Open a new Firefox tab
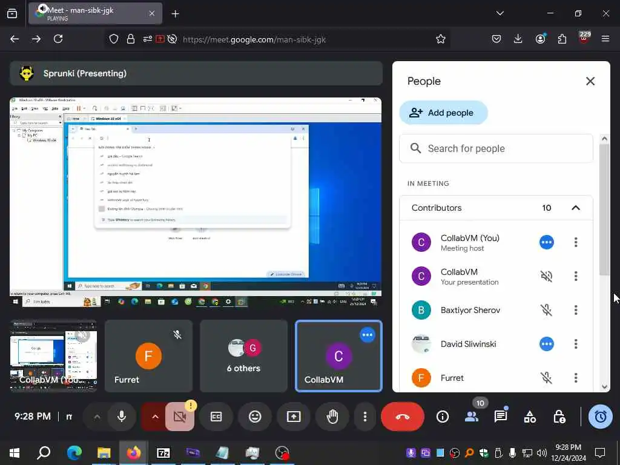Screen dimensions: 620x465 coord(175,14)
